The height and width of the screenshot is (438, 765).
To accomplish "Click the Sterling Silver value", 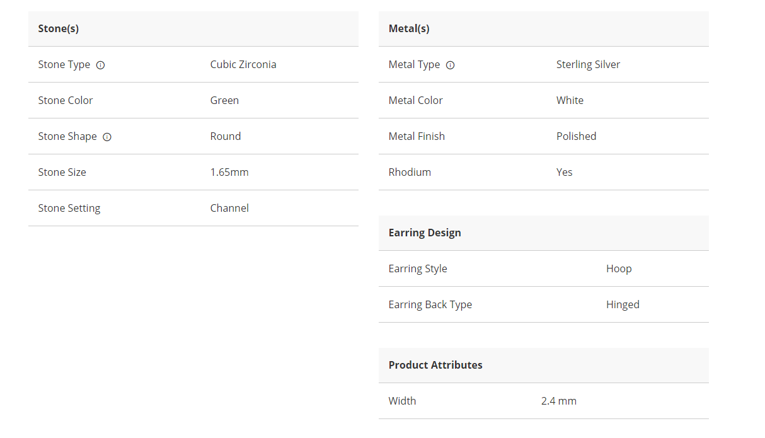I will coord(588,64).
